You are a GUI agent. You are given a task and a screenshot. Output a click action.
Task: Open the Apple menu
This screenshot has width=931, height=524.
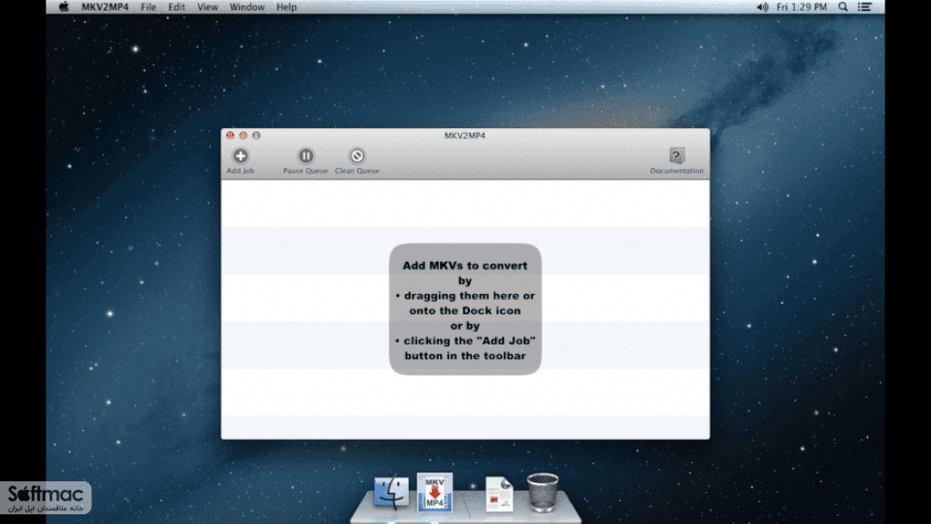[x=64, y=7]
